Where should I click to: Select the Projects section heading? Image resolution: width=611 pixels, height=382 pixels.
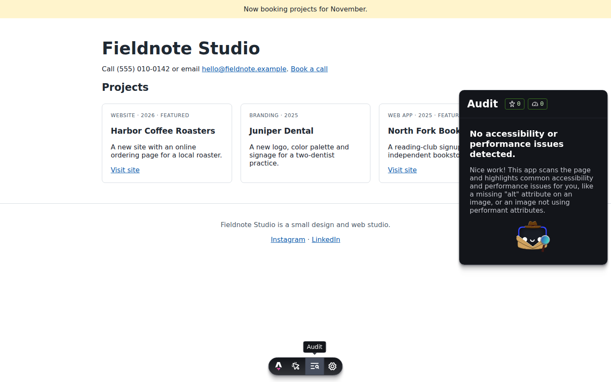point(125,87)
